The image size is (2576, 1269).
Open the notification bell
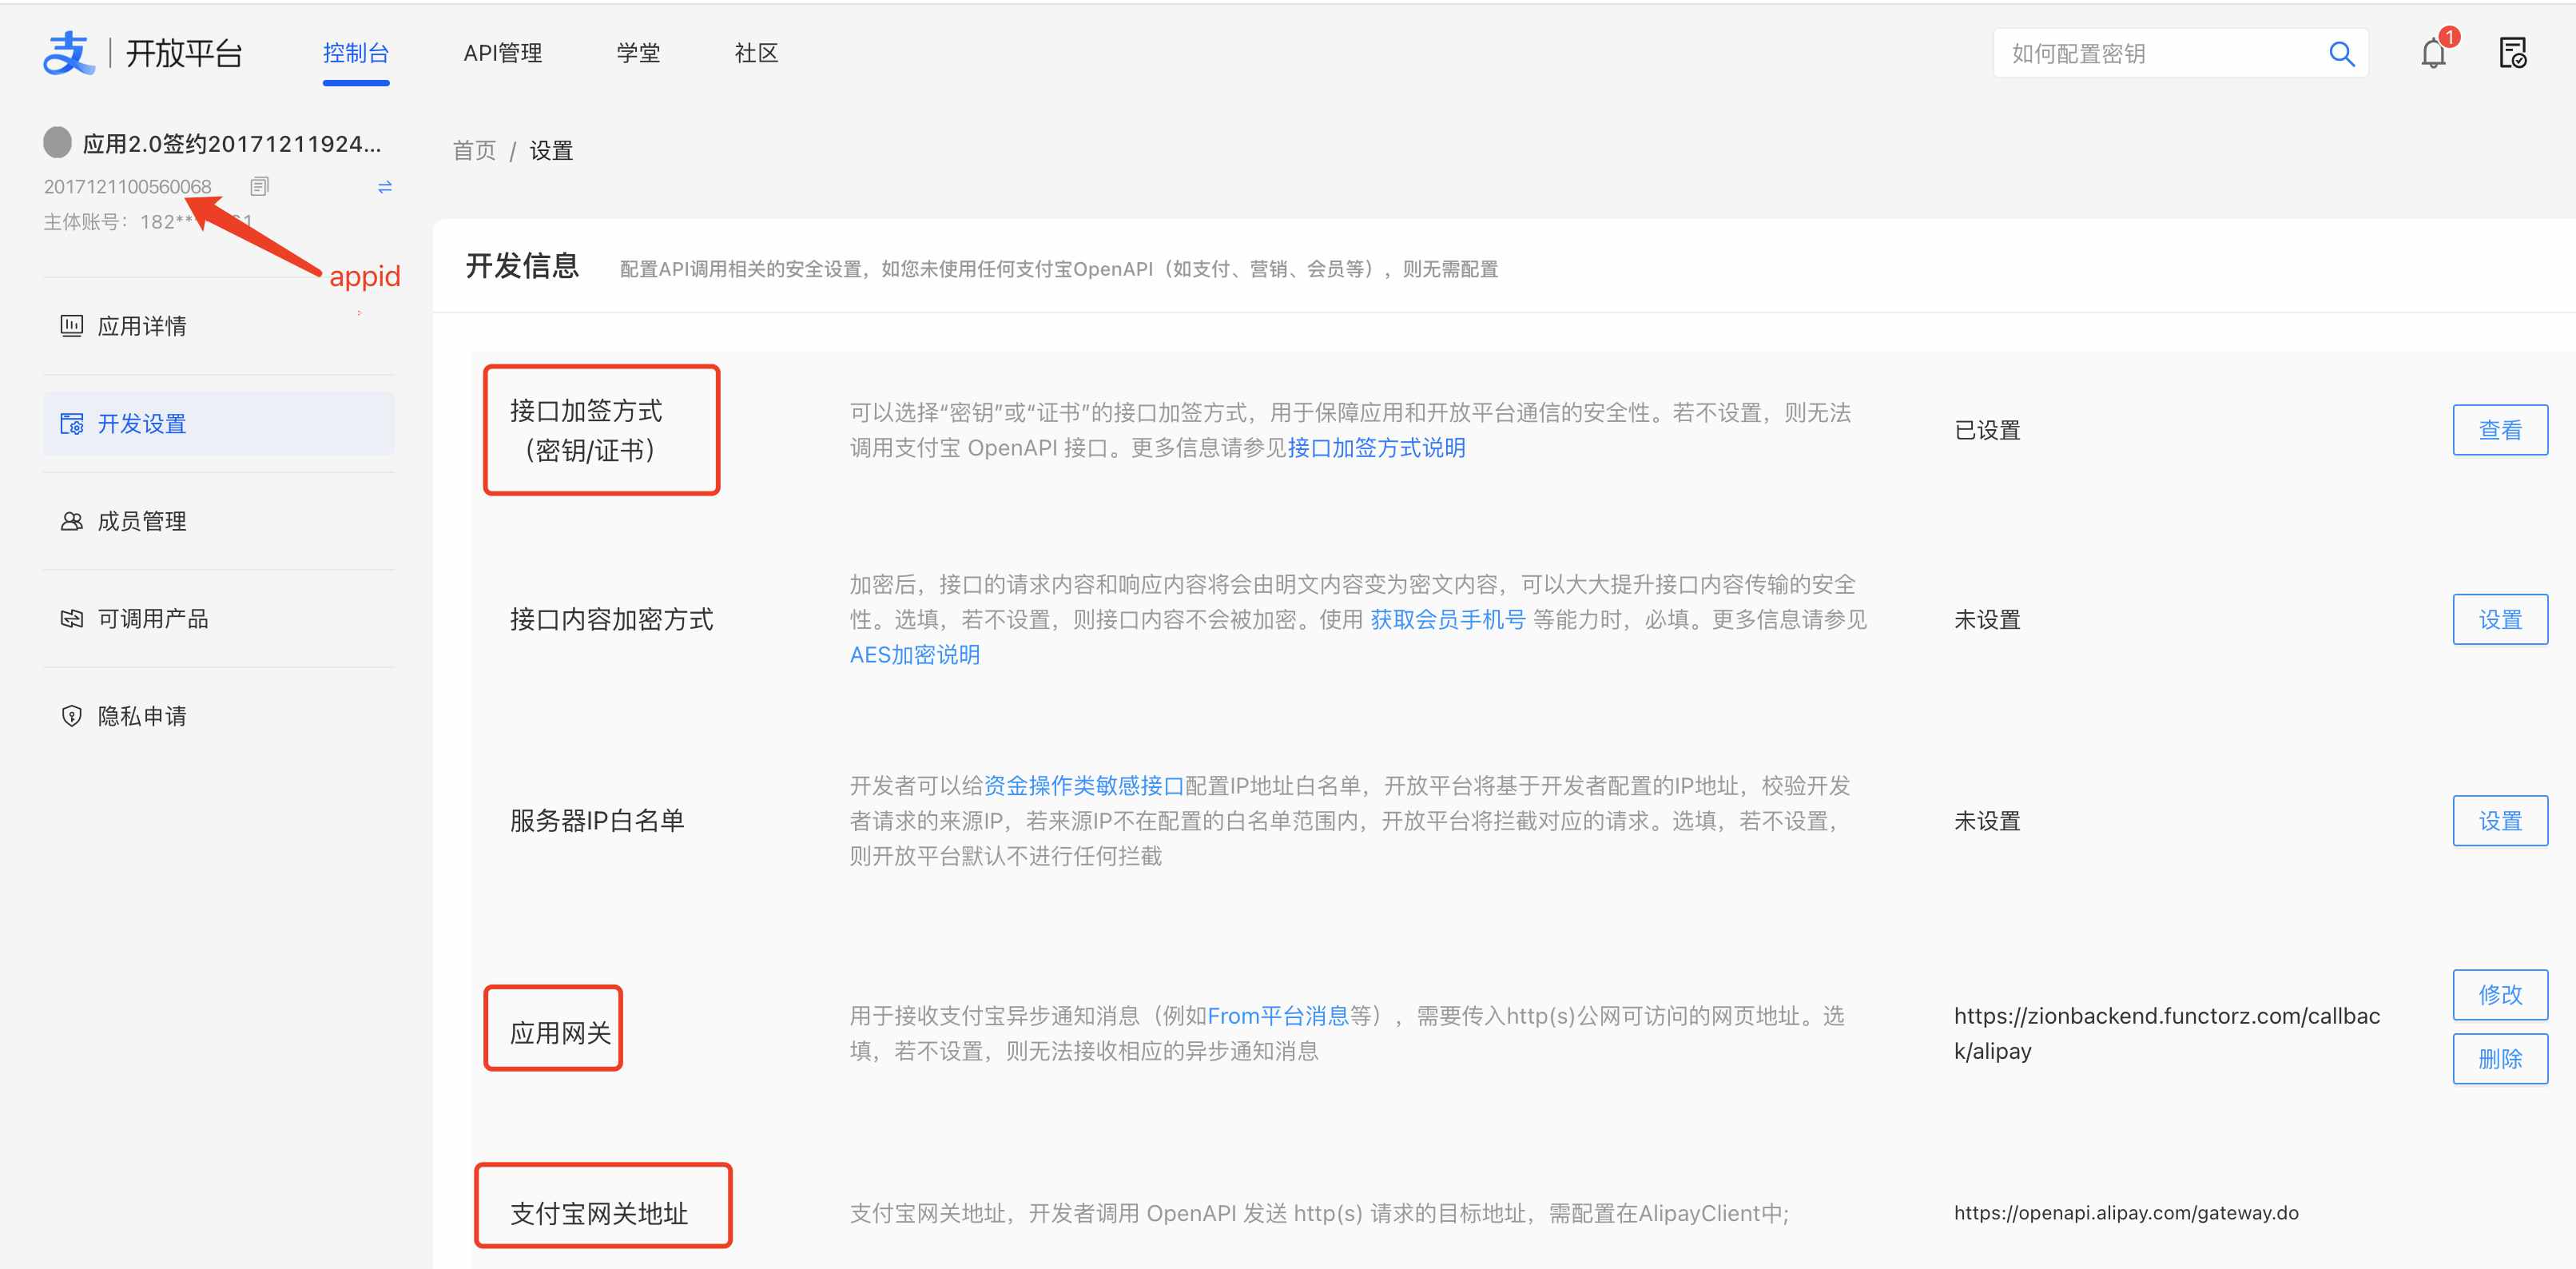point(2433,53)
